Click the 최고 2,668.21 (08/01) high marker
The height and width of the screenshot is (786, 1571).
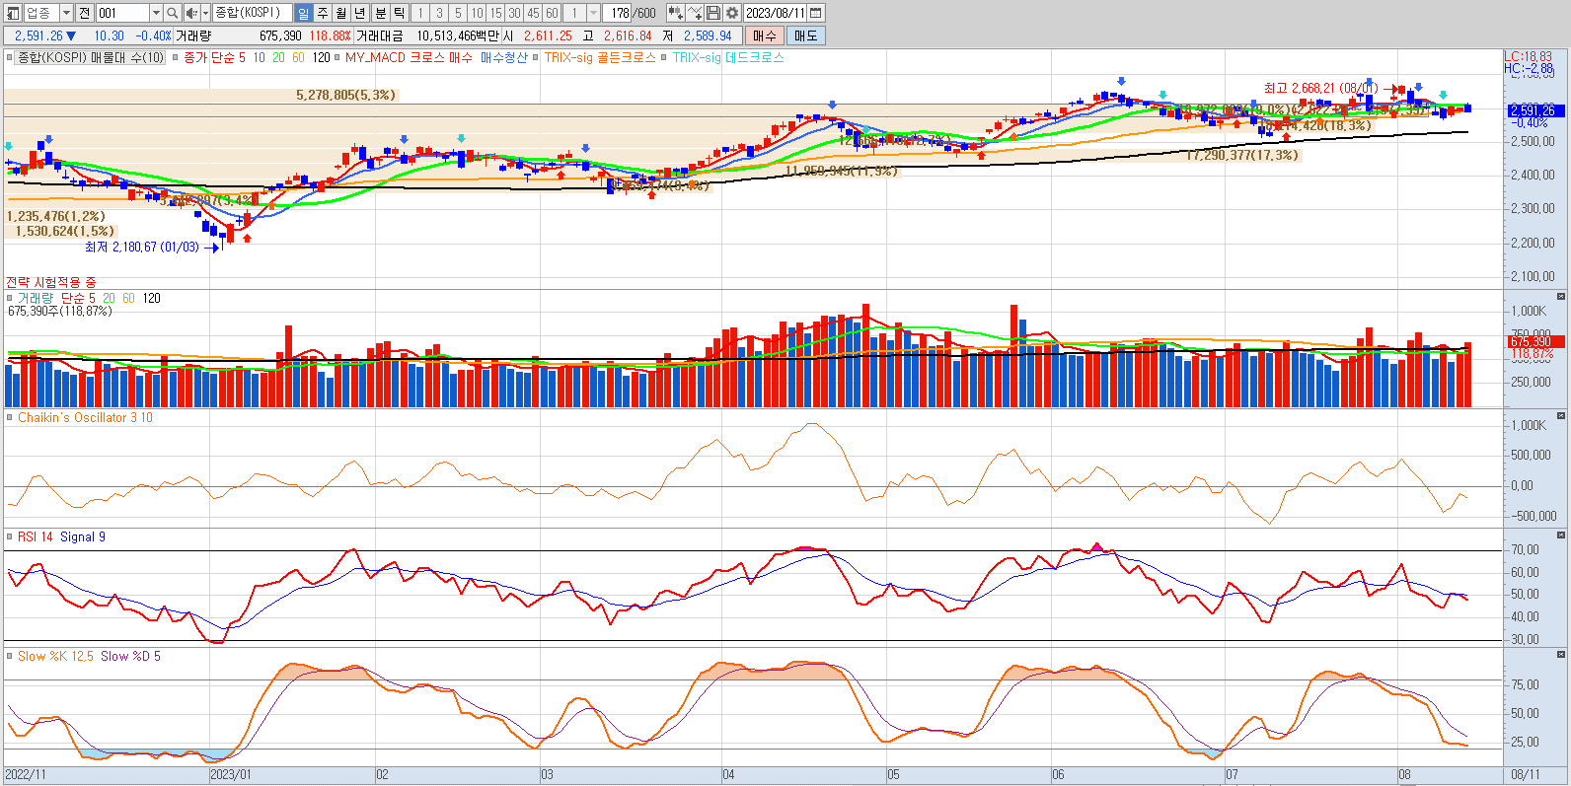(1320, 89)
